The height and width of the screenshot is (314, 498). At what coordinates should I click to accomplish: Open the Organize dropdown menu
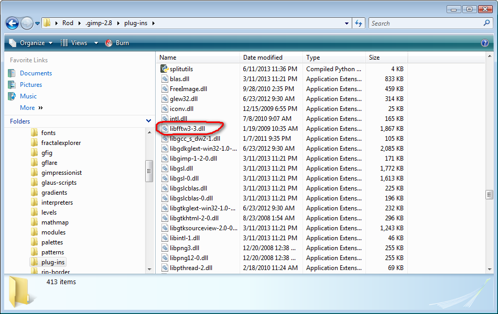point(30,43)
